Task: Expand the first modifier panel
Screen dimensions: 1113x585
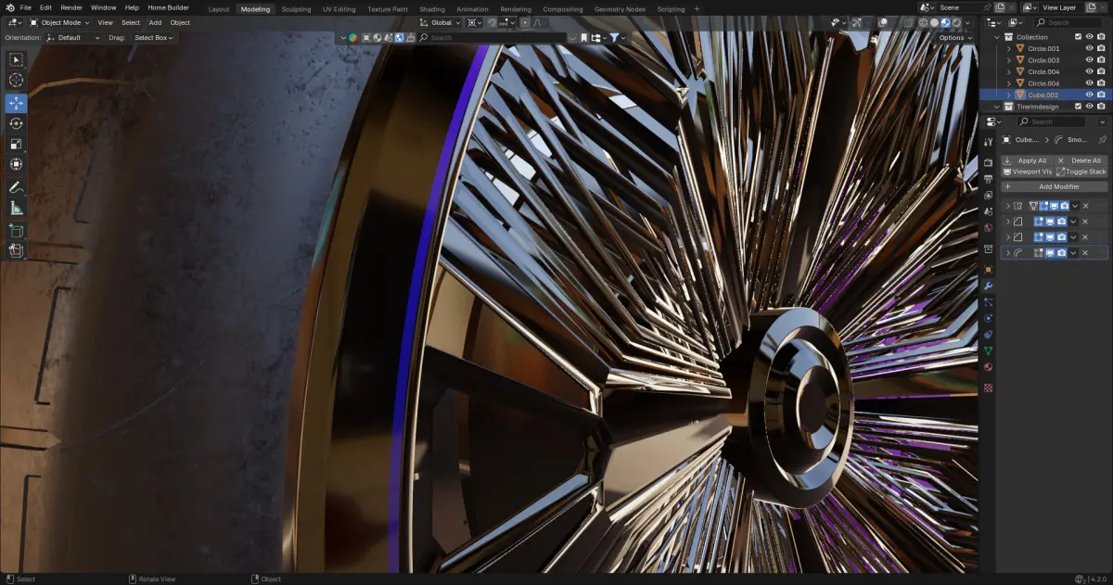Action: point(1008,206)
